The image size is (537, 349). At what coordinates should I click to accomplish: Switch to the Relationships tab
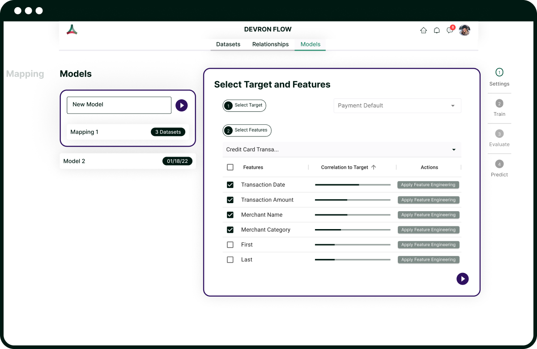(270, 44)
